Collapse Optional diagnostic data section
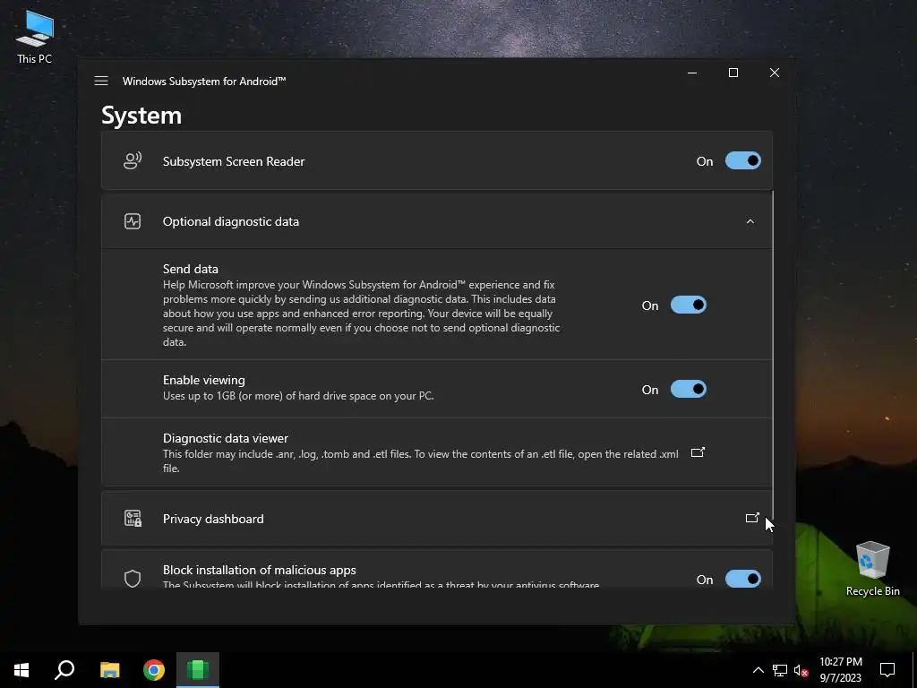 [750, 222]
